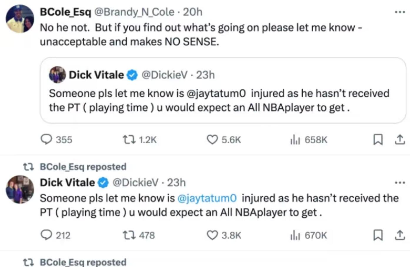Share BCole_Esq's quote tweet
Image resolution: width=410 pixels, height=267 pixels.
tap(399, 139)
